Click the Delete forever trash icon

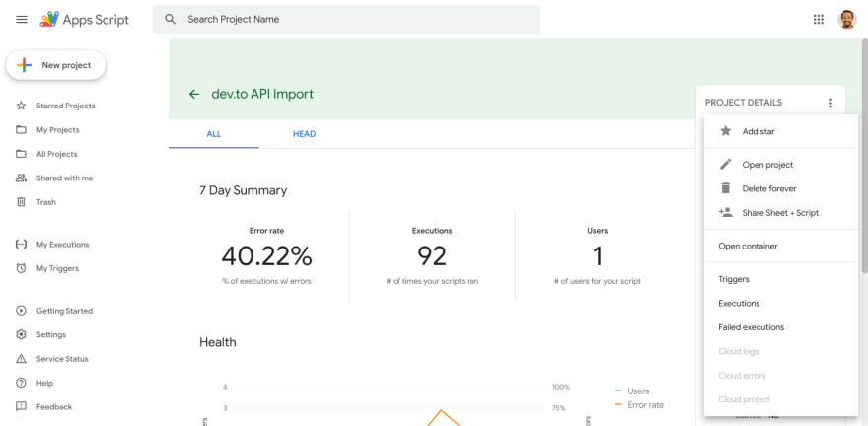click(726, 188)
